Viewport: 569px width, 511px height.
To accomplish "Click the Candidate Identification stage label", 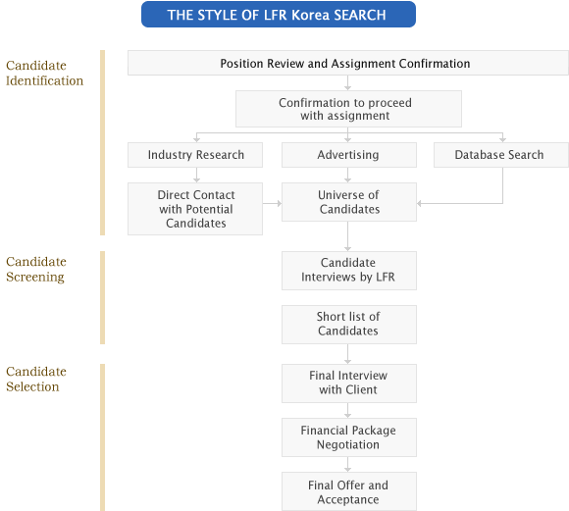I will [x=44, y=73].
